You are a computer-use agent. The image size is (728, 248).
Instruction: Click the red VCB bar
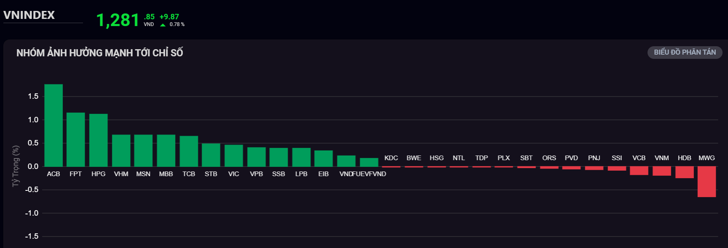[639, 171]
